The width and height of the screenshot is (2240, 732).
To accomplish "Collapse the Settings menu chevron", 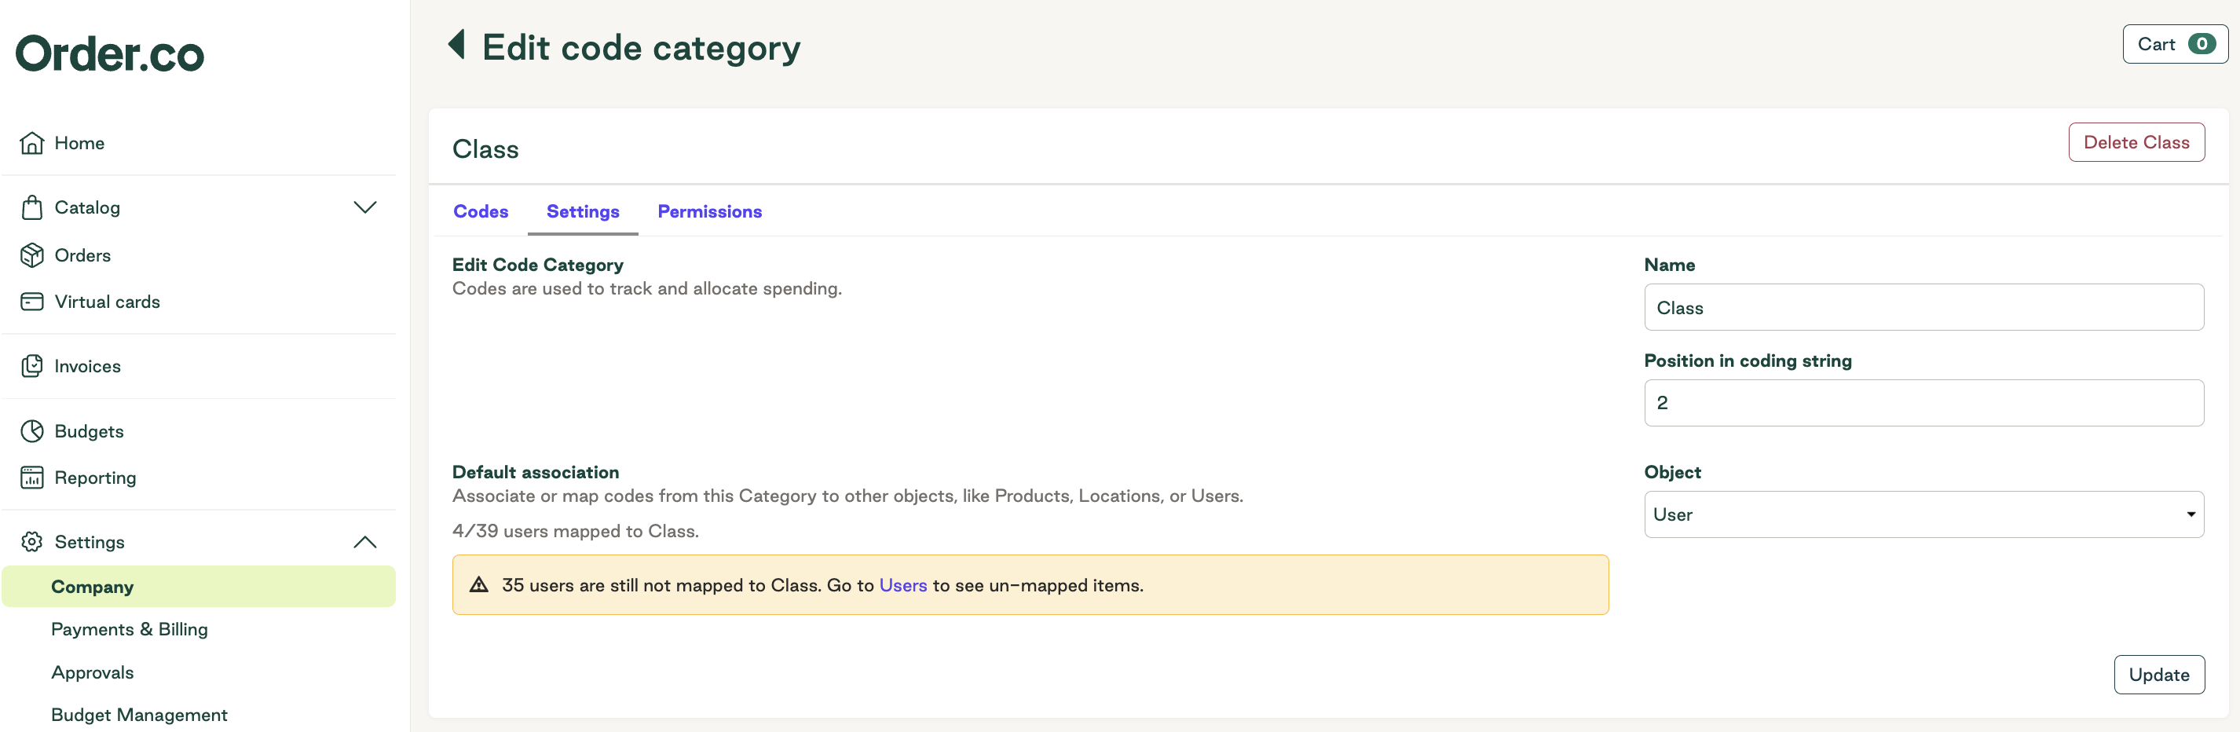I will [365, 542].
